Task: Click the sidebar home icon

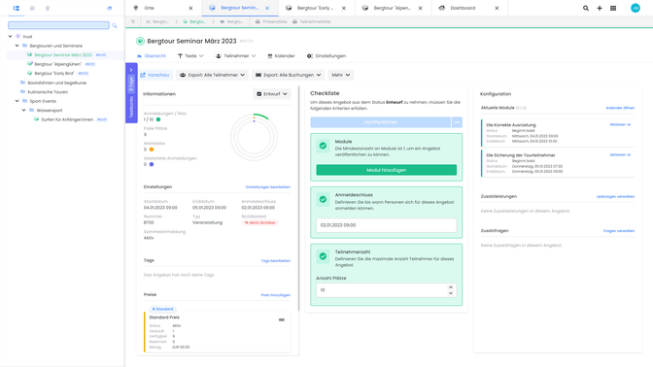Action: click(110, 8)
